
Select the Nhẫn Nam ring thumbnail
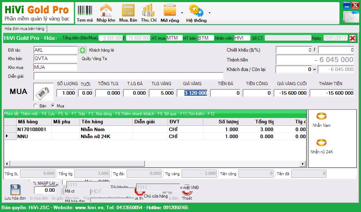pos(322,116)
